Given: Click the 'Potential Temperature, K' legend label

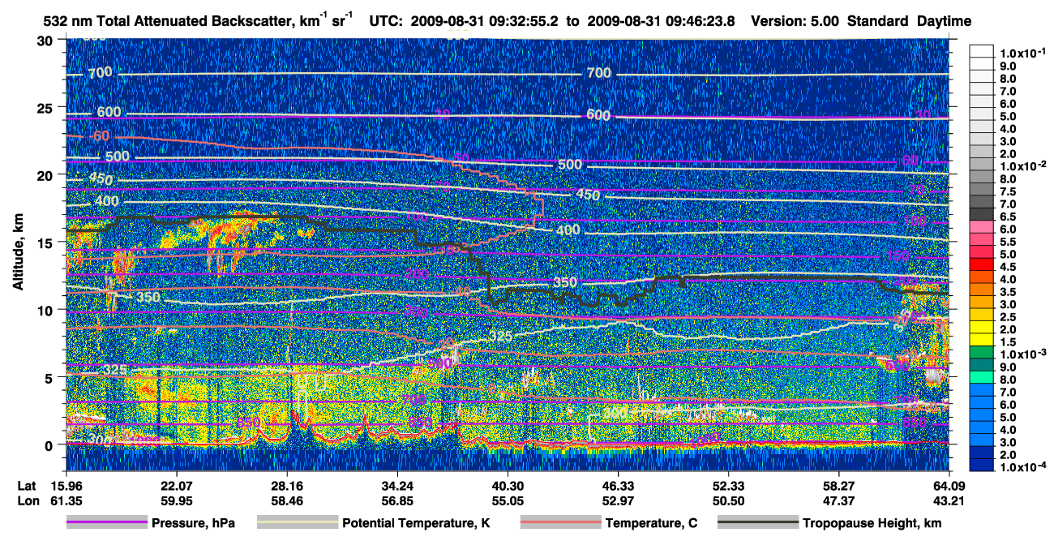Looking at the screenshot, I should coord(417,524).
